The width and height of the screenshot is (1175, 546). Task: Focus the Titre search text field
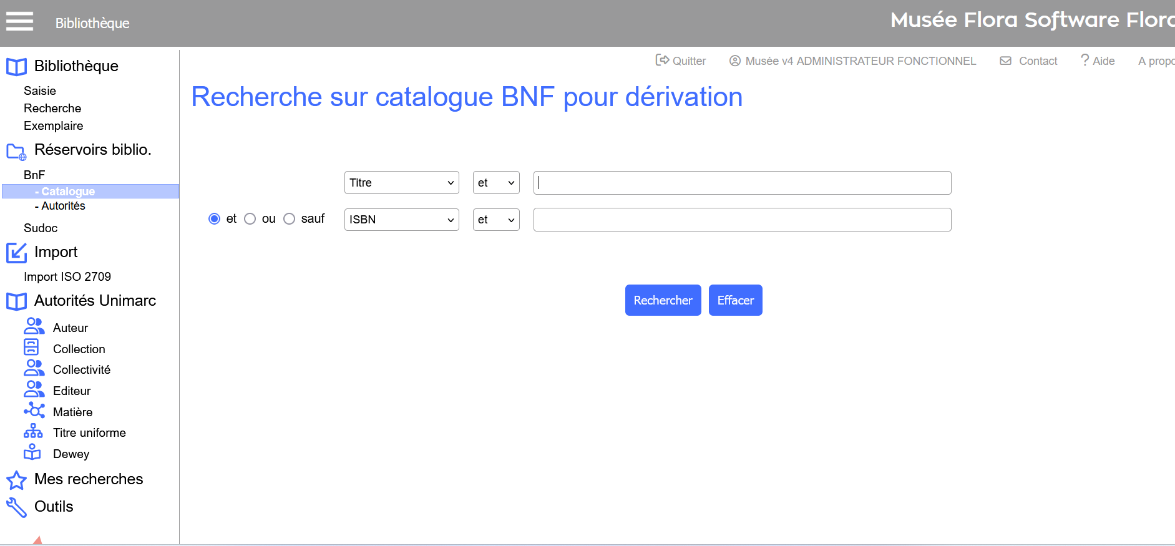coord(743,183)
